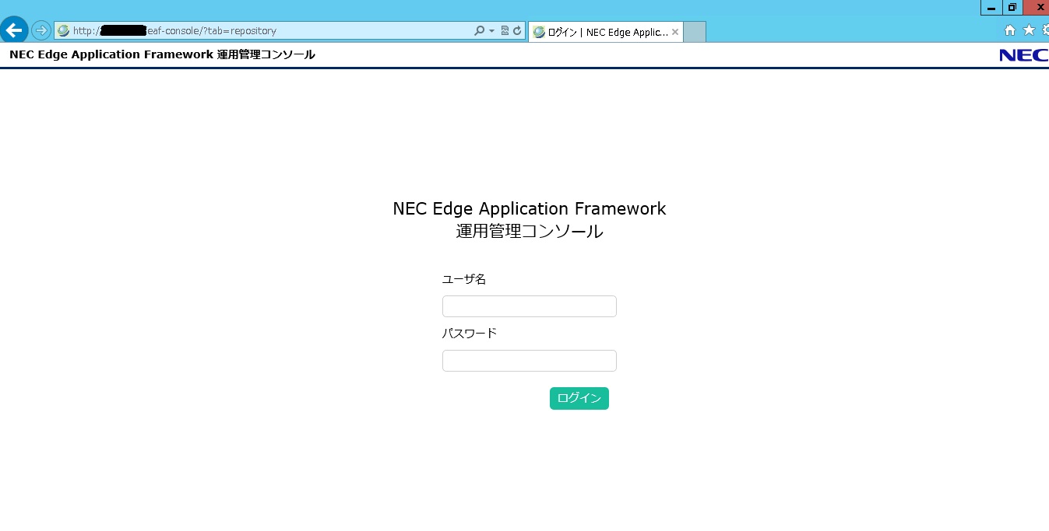This screenshot has width=1049, height=531.
Task: Click the site favicon in address bar
Action: (x=64, y=31)
